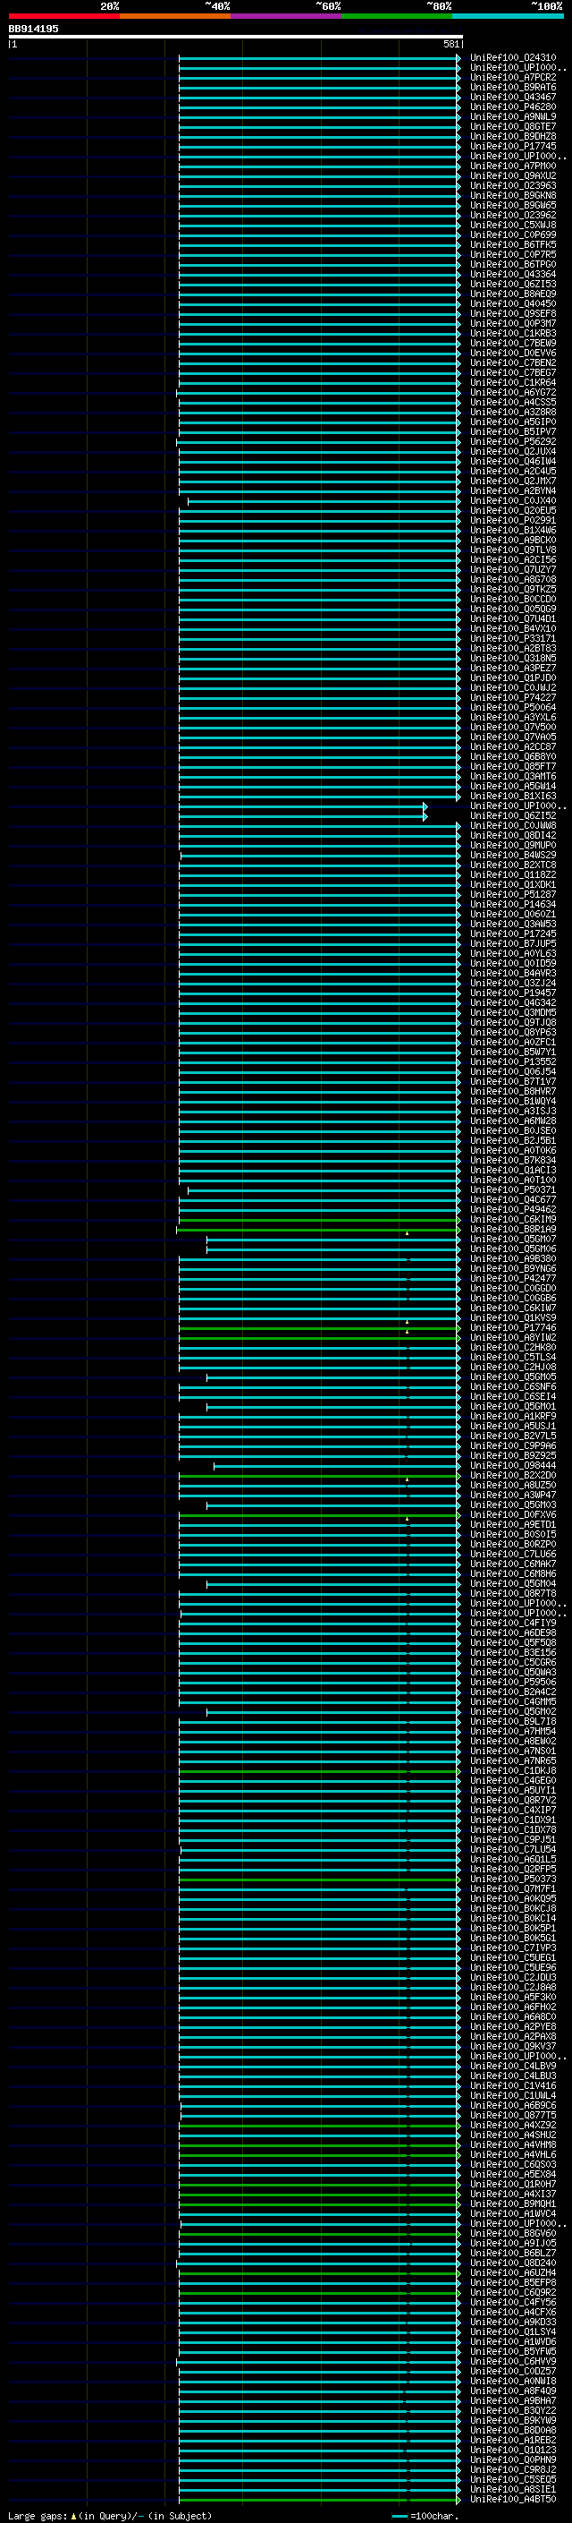572x2523 pixels.
Task: Select the UniRef100_B6TFK5 label
Action: click(x=513, y=245)
